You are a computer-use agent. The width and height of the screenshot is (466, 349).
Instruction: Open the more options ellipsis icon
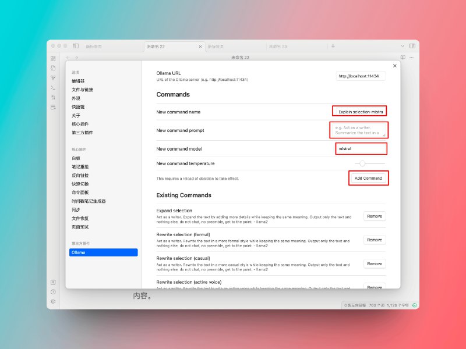click(411, 57)
